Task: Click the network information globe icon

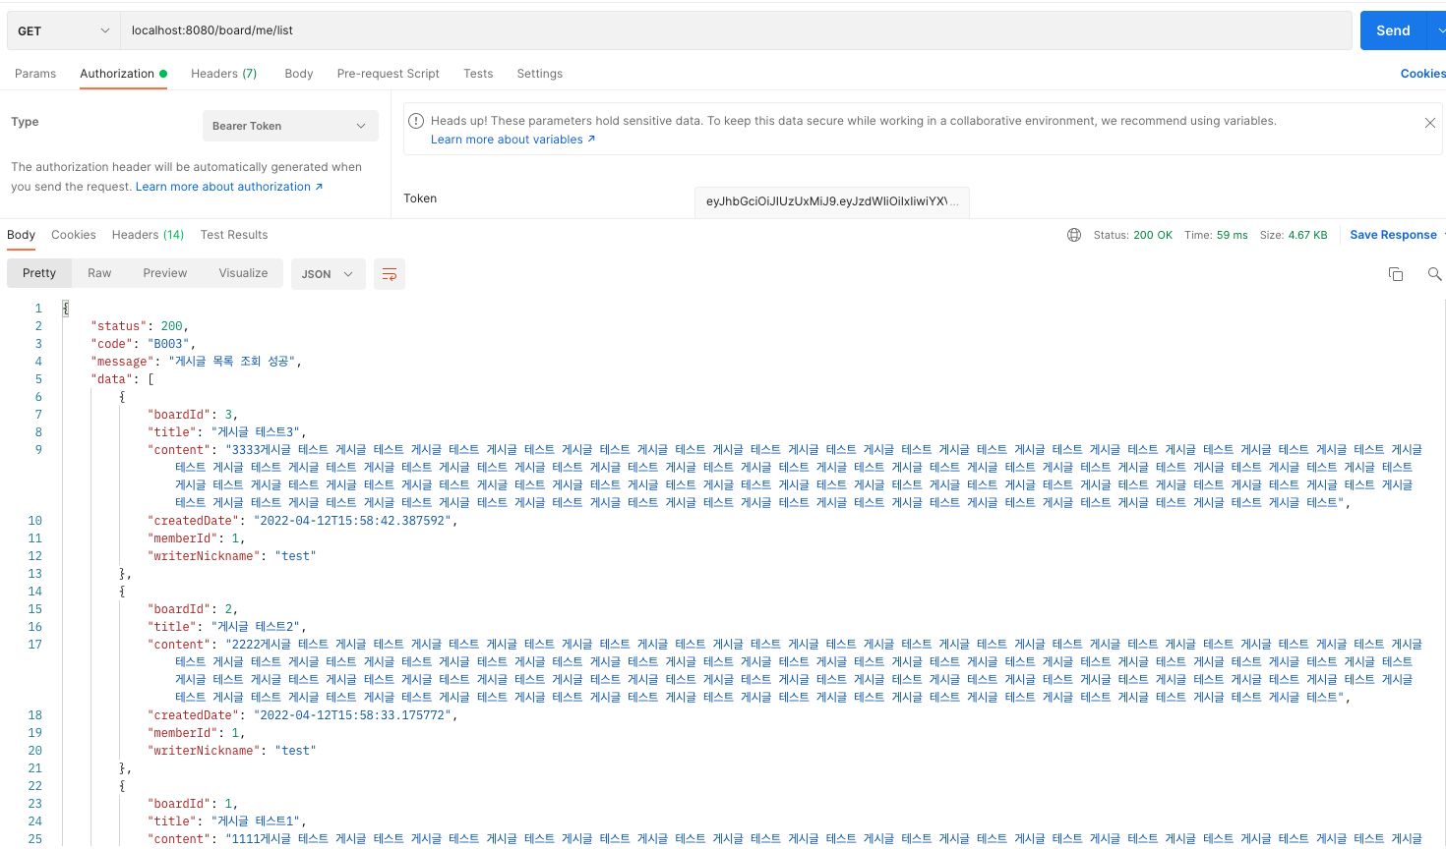Action: pyautogui.click(x=1073, y=234)
